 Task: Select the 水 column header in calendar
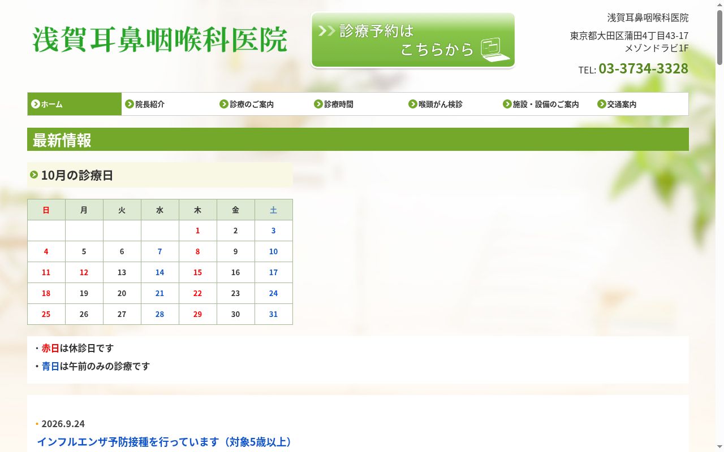click(x=160, y=210)
